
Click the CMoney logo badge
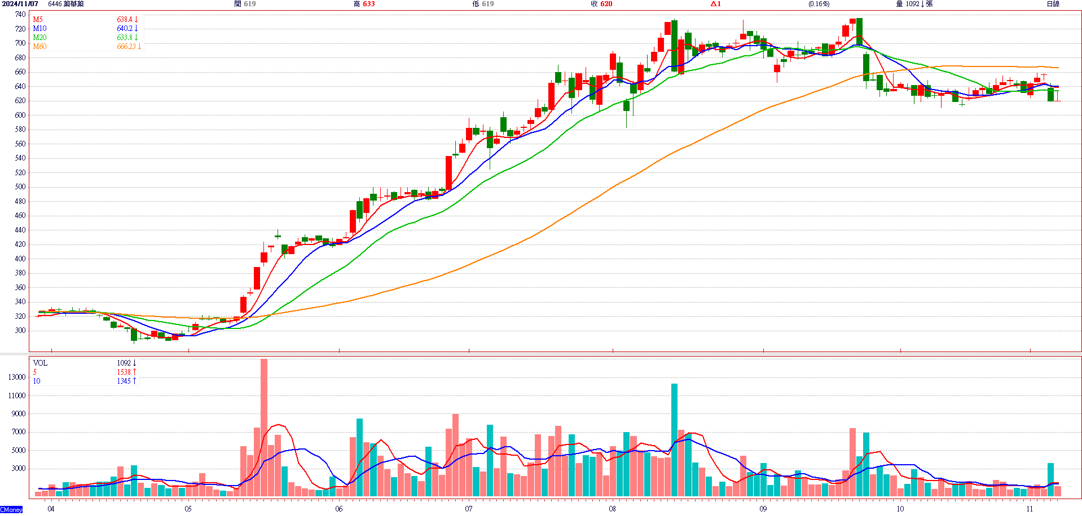tap(11, 510)
